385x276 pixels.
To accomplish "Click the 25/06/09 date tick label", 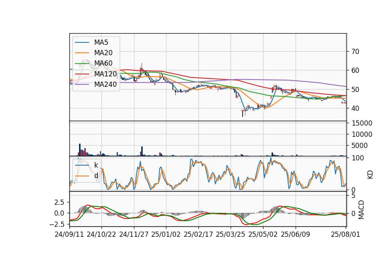I will coord(296,234).
